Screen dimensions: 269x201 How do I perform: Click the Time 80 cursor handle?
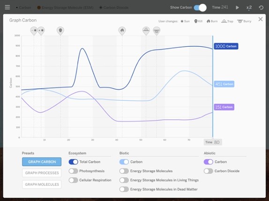pyautogui.click(x=213, y=142)
